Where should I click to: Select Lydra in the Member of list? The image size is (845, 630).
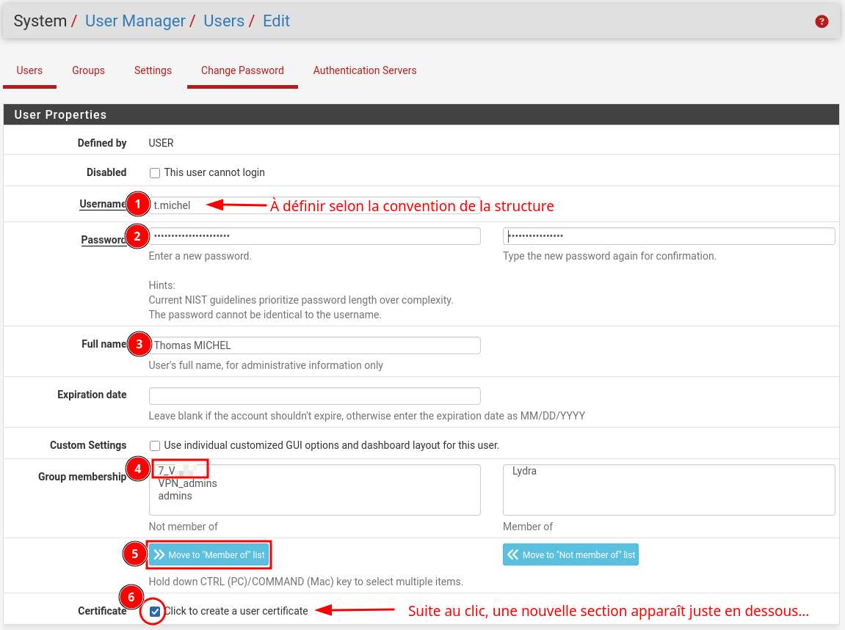pyautogui.click(x=524, y=471)
